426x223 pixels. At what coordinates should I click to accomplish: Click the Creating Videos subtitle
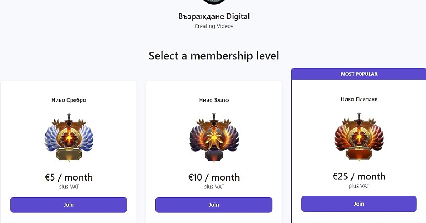[x=214, y=26]
